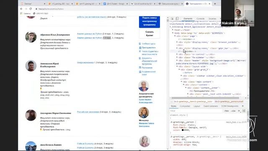Click the Styles Filter input field
Image resolution: width=268 pixels, height=151 pixels.
[x=196, y=111]
